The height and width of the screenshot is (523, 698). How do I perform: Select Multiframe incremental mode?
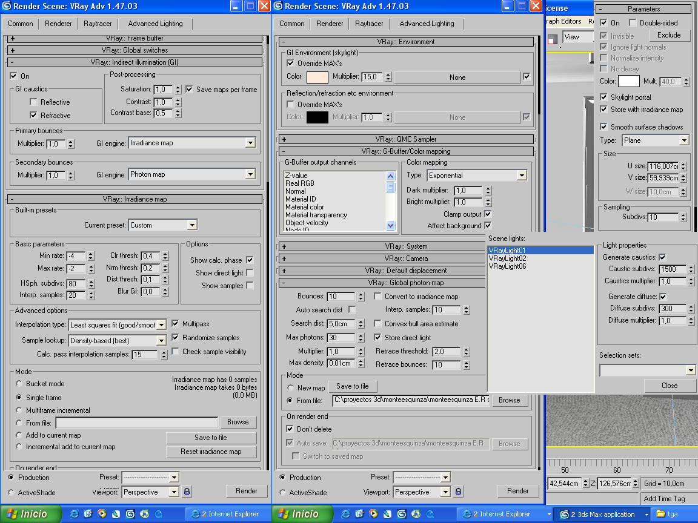[19, 410]
